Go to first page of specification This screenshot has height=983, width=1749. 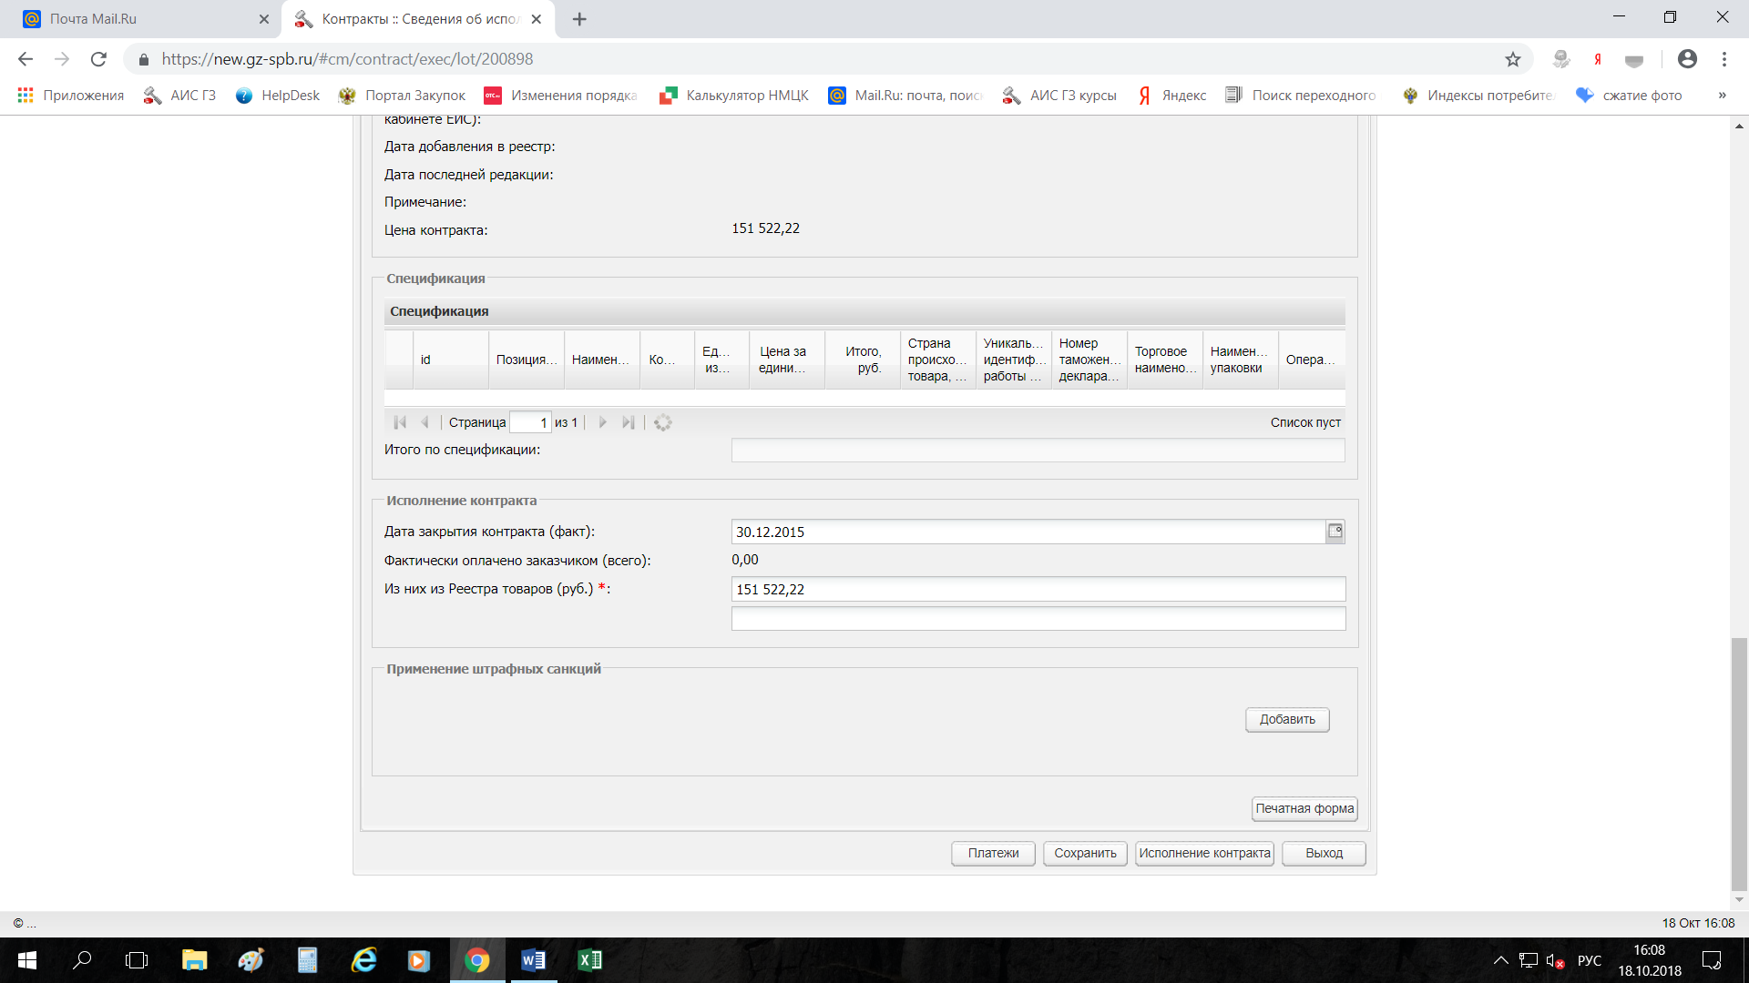point(400,422)
